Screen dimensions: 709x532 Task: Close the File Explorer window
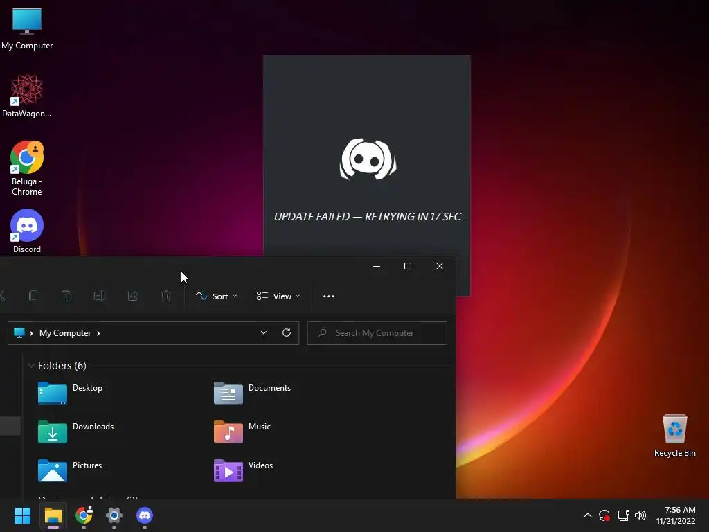(x=440, y=266)
